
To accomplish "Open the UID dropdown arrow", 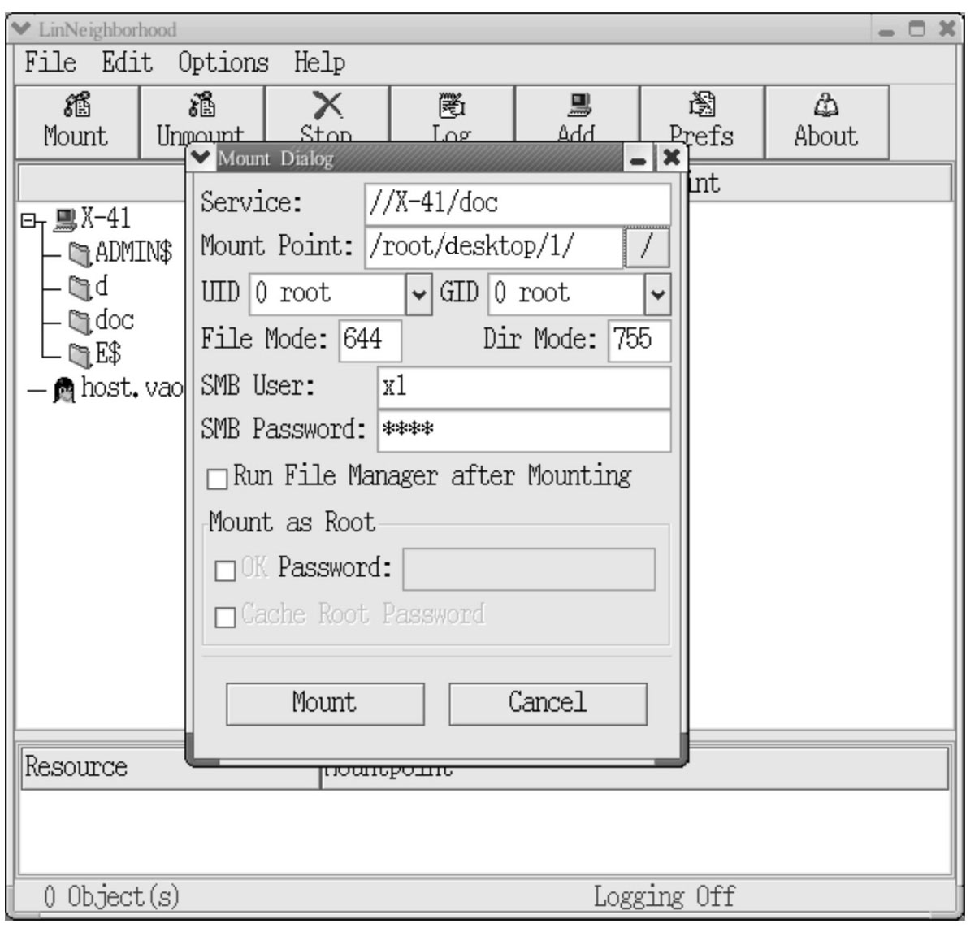I will [x=418, y=294].
